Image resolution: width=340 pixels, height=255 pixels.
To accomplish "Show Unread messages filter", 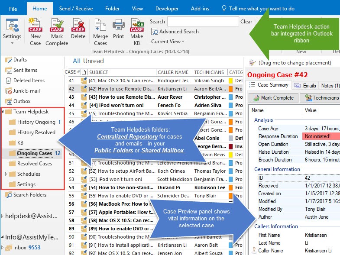I will click(93, 61).
